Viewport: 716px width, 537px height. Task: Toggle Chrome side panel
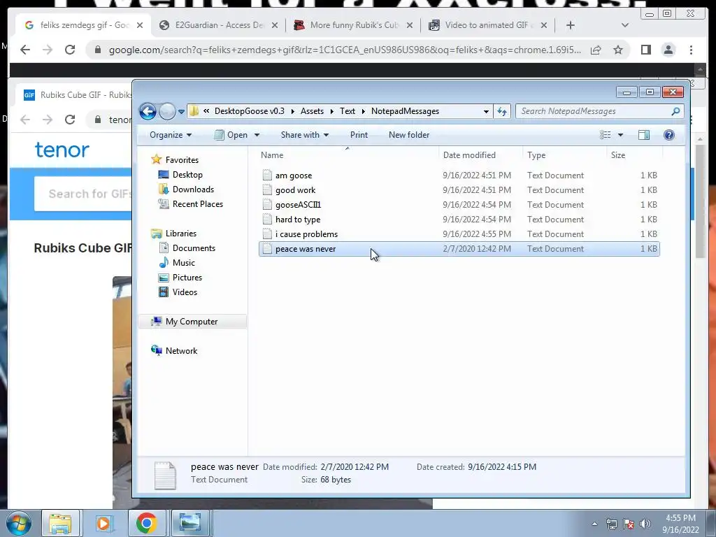645,50
